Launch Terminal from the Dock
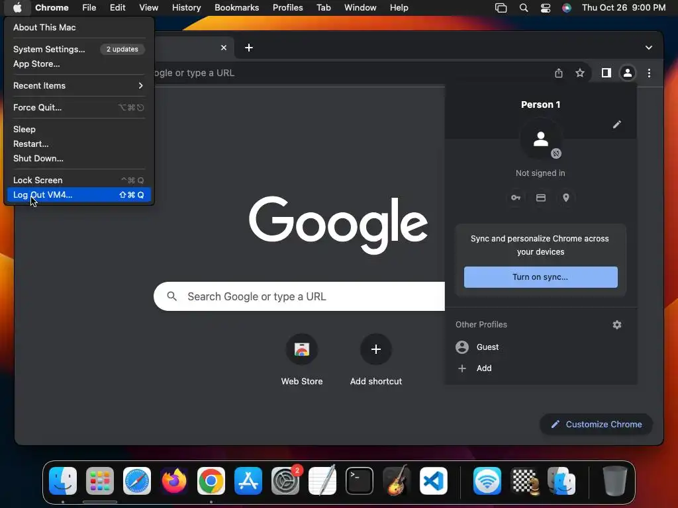Screen dimensions: 678x508 coord(360,481)
